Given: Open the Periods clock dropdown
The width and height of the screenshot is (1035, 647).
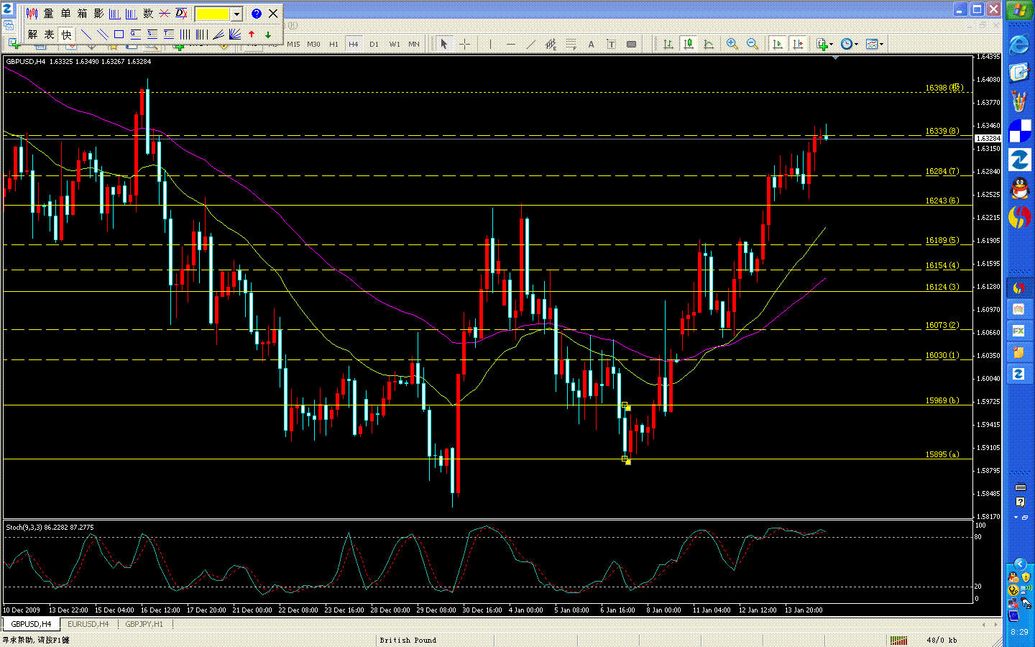Looking at the screenshot, I should tap(850, 45).
